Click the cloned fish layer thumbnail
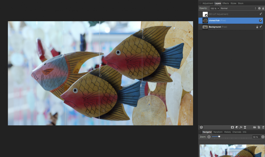Viewport: 265px width, 157px height. coord(205,21)
